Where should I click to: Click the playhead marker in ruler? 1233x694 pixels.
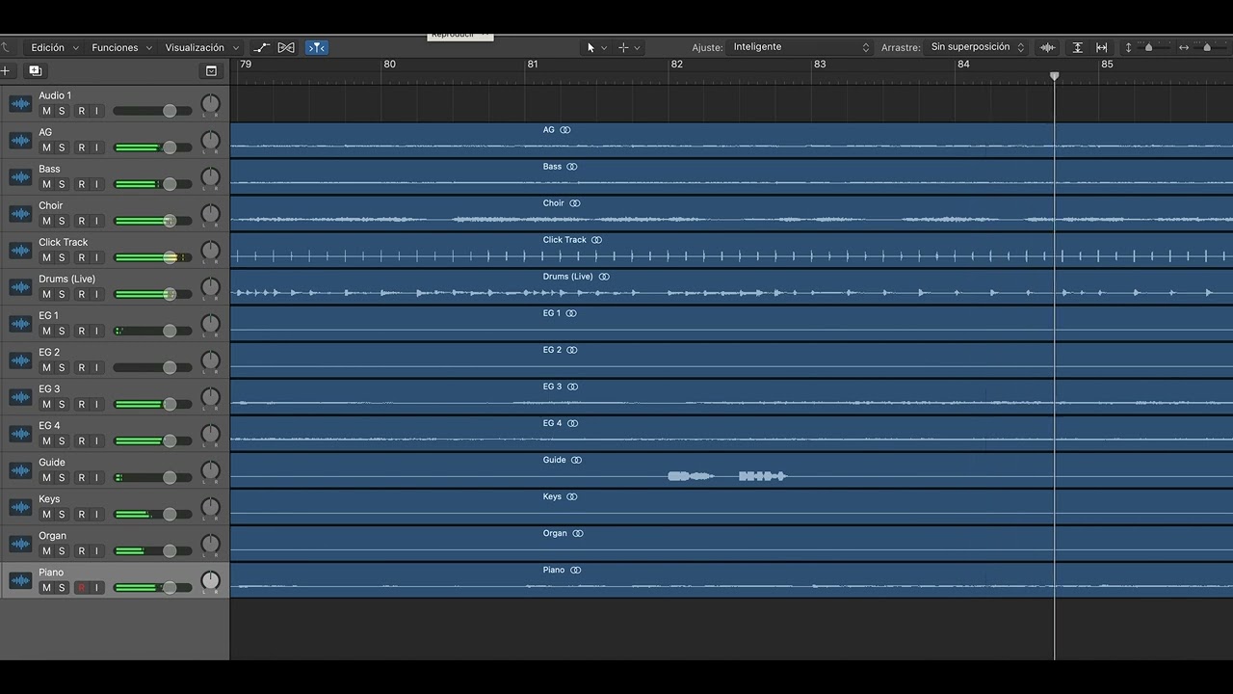tap(1054, 75)
